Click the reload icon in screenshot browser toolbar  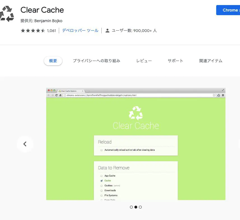click(x=56, y=95)
